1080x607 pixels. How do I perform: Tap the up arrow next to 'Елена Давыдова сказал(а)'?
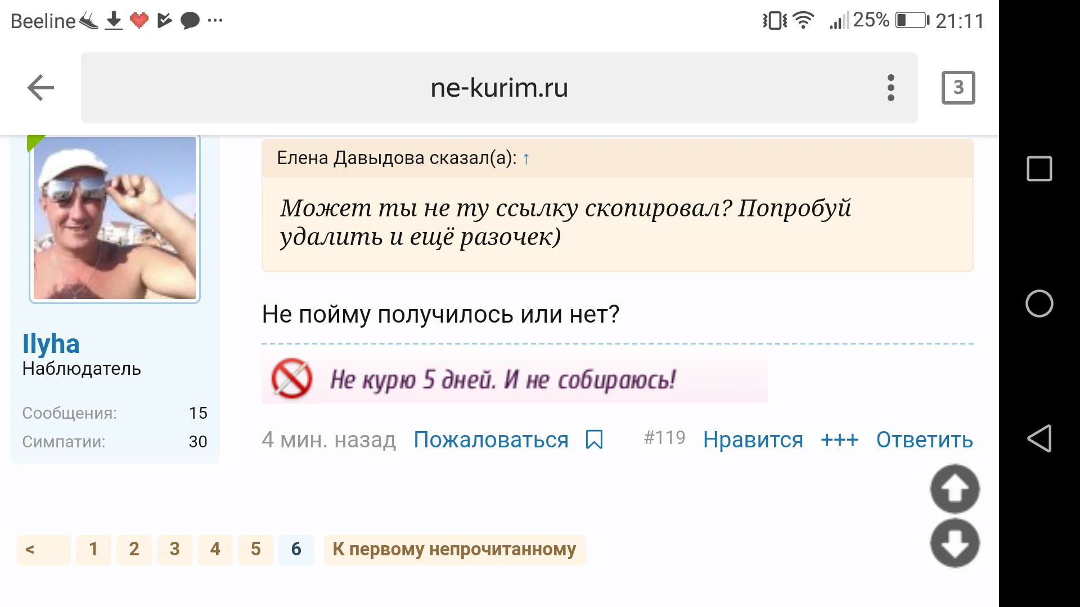tap(525, 158)
